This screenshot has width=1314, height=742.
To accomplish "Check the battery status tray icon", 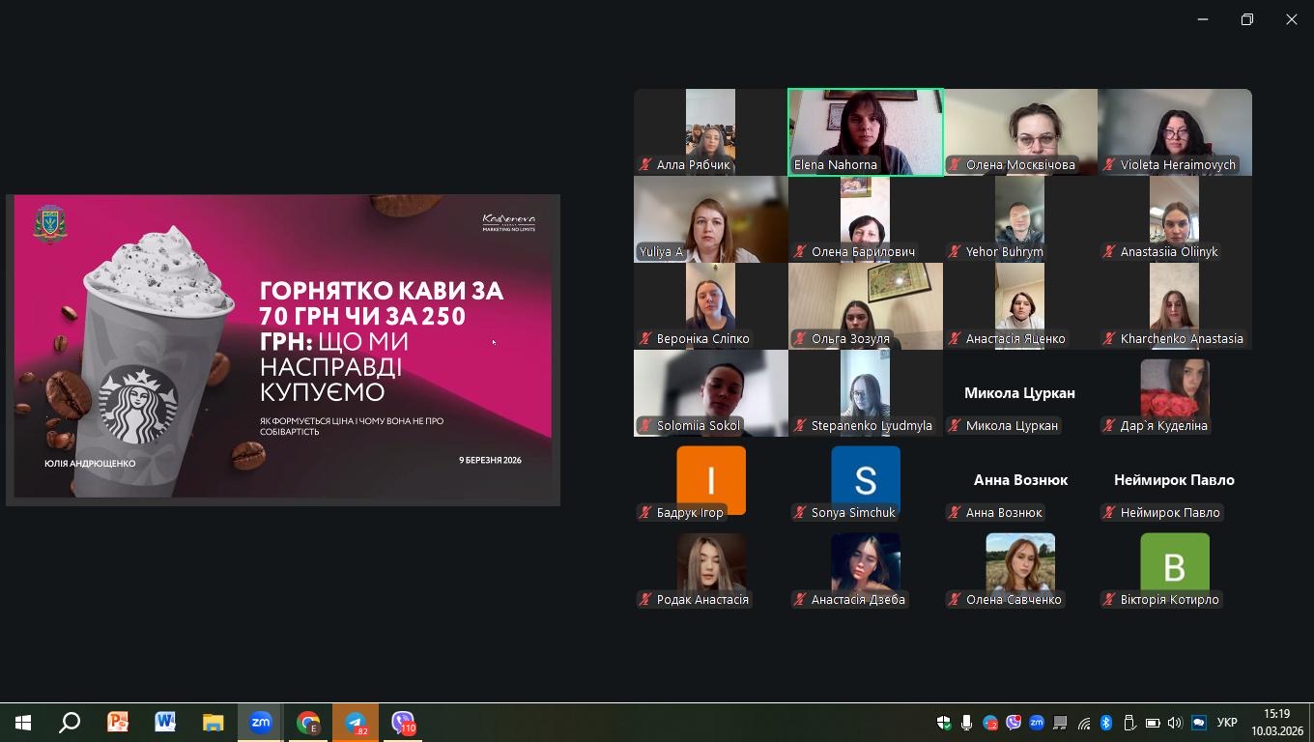I will click(1153, 723).
